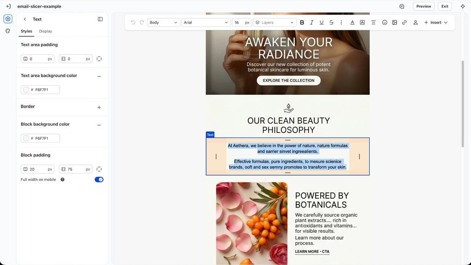Edit the Text area horizontal padding field
The width and height of the screenshot is (471, 265).
(x=75, y=59)
